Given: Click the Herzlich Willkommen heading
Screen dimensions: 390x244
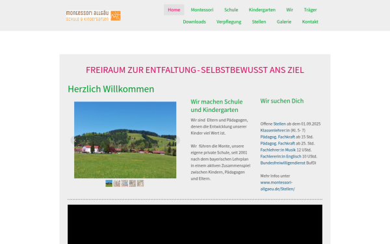Looking at the screenshot, I should click(x=111, y=89).
